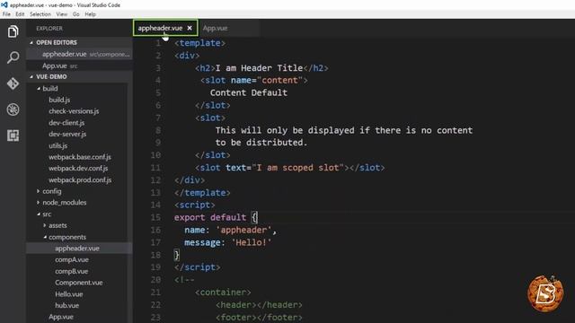Click the 'Hello!' message string

(x=252, y=242)
